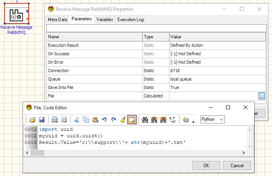
Task: Open the Python language dropdown
Action: [212, 120]
